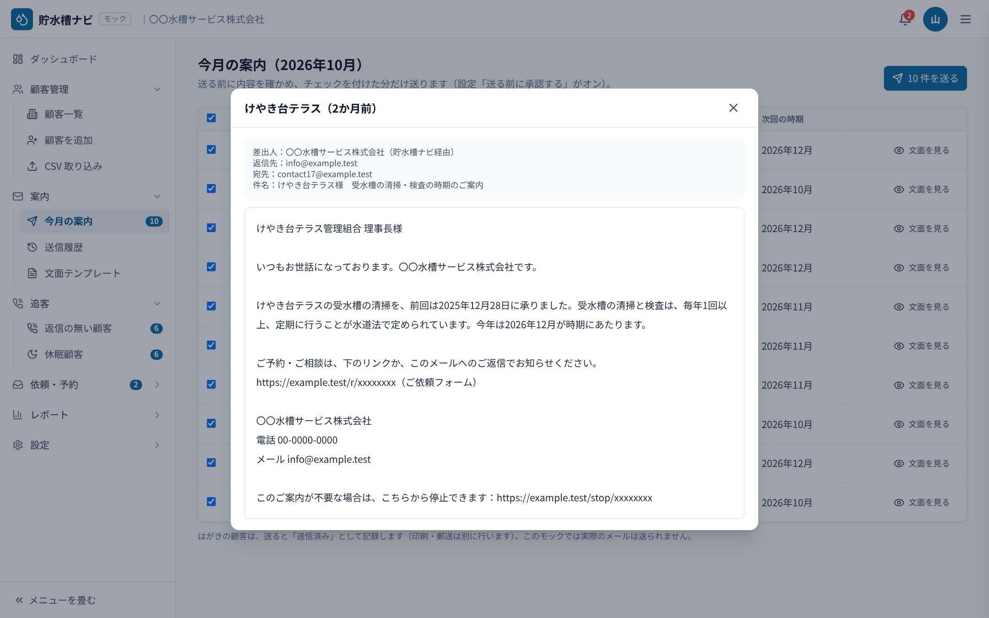989x618 pixels.
Task: Click recipient address contact17@example.test
Action: (x=325, y=174)
